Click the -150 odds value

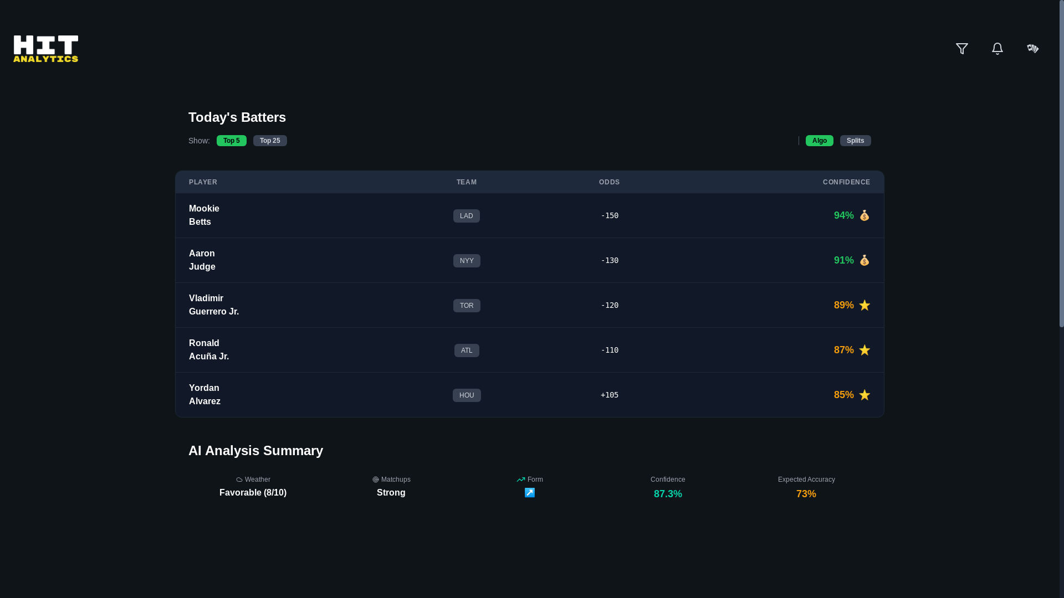click(610, 215)
